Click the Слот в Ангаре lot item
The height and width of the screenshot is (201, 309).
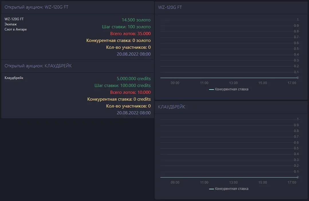pos(15,29)
